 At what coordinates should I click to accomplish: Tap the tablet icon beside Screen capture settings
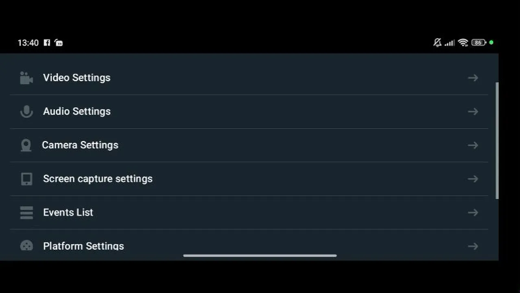click(x=26, y=179)
